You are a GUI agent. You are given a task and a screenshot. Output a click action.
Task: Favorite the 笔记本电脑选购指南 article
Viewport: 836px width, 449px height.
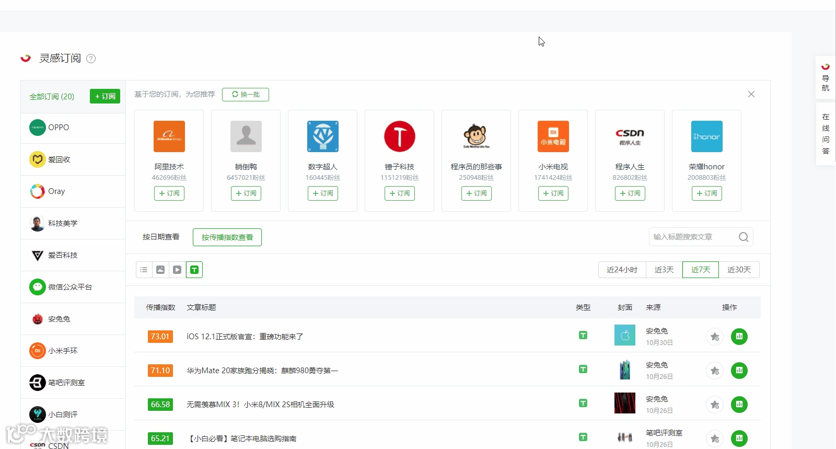tap(714, 439)
